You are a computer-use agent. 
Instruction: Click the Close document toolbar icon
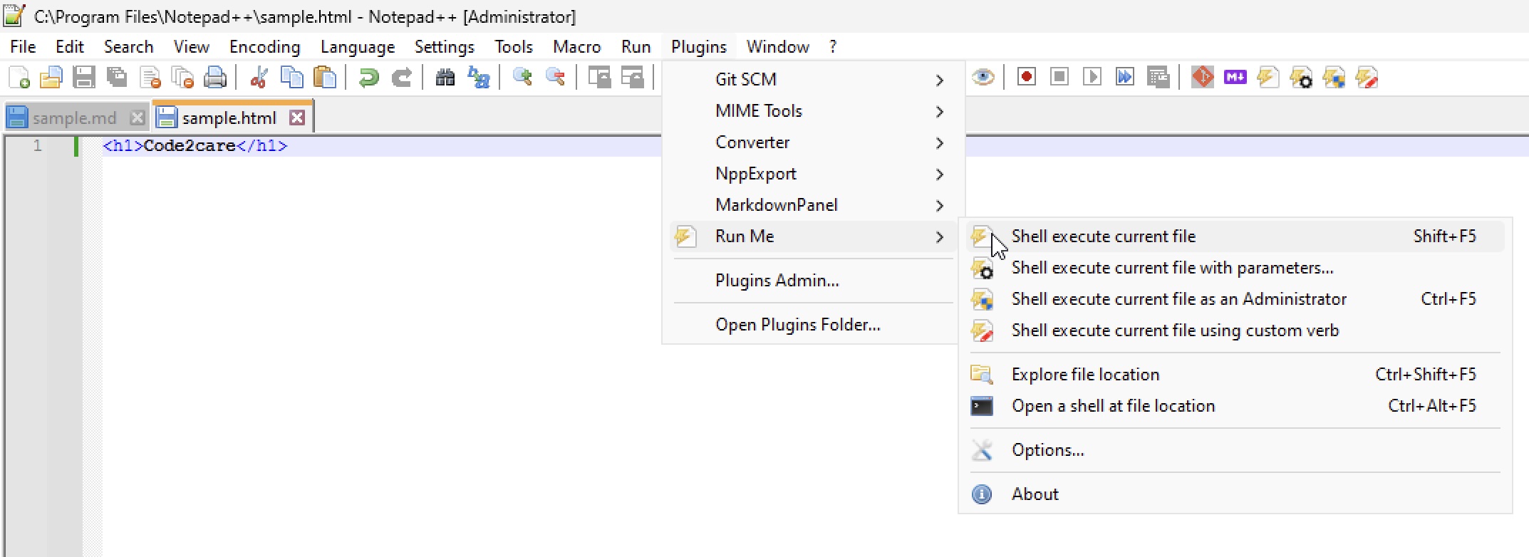(x=150, y=77)
